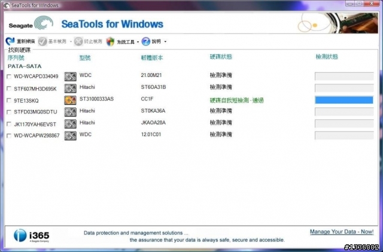Expand the System Tools (系統工具) dropdown arrow
The height and width of the screenshot is (252, 383).
(138, 42)
